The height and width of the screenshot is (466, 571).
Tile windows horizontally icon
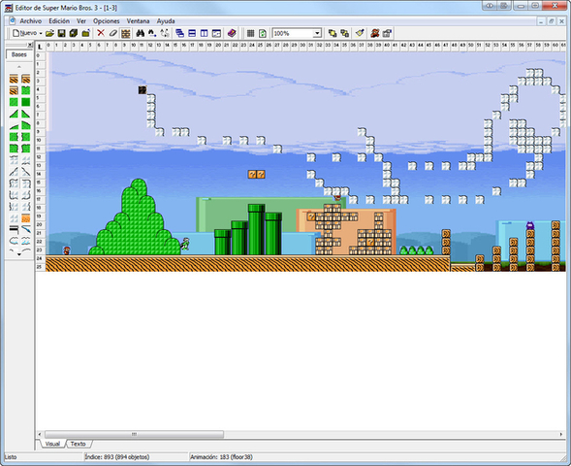(x=192, y=33)
